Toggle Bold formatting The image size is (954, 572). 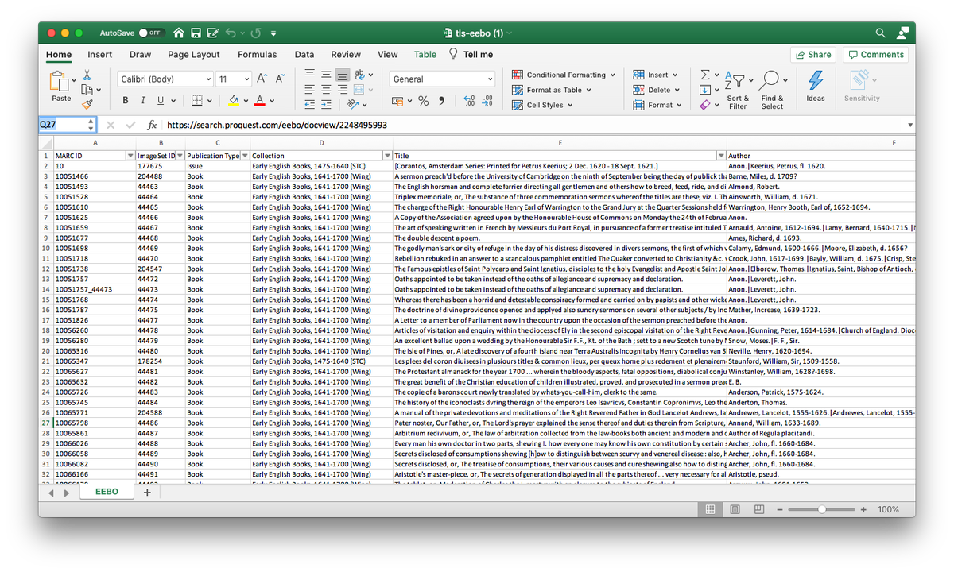126,101
